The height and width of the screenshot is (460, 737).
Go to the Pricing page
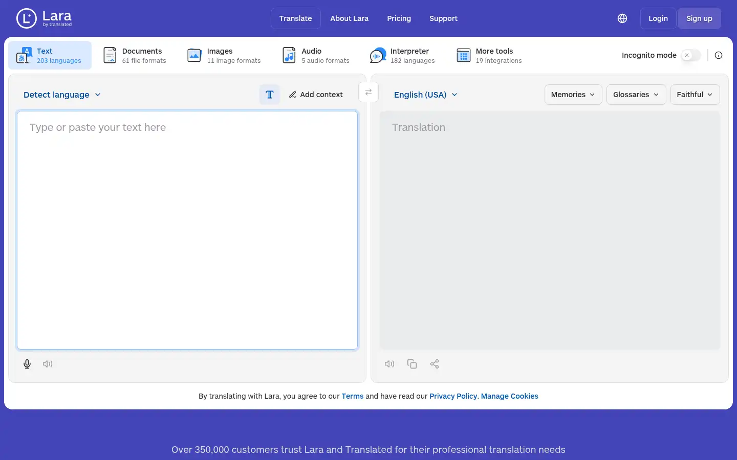(399, 18)
